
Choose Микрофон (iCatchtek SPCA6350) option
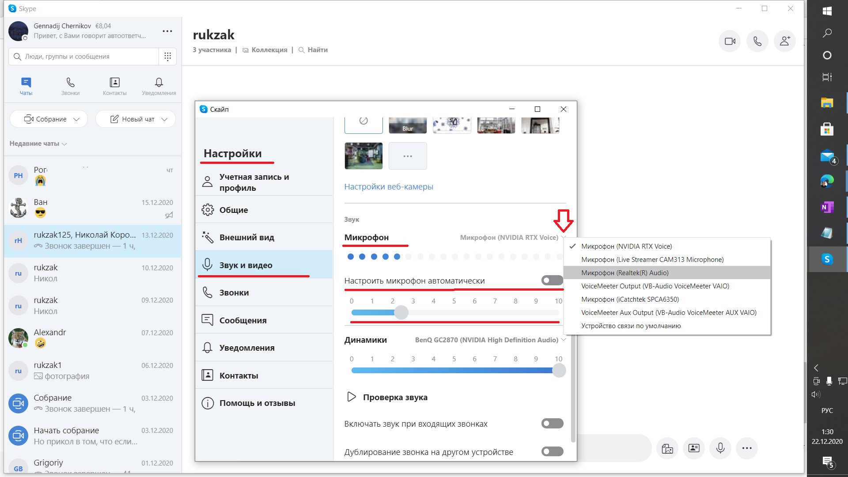point(667,299)
